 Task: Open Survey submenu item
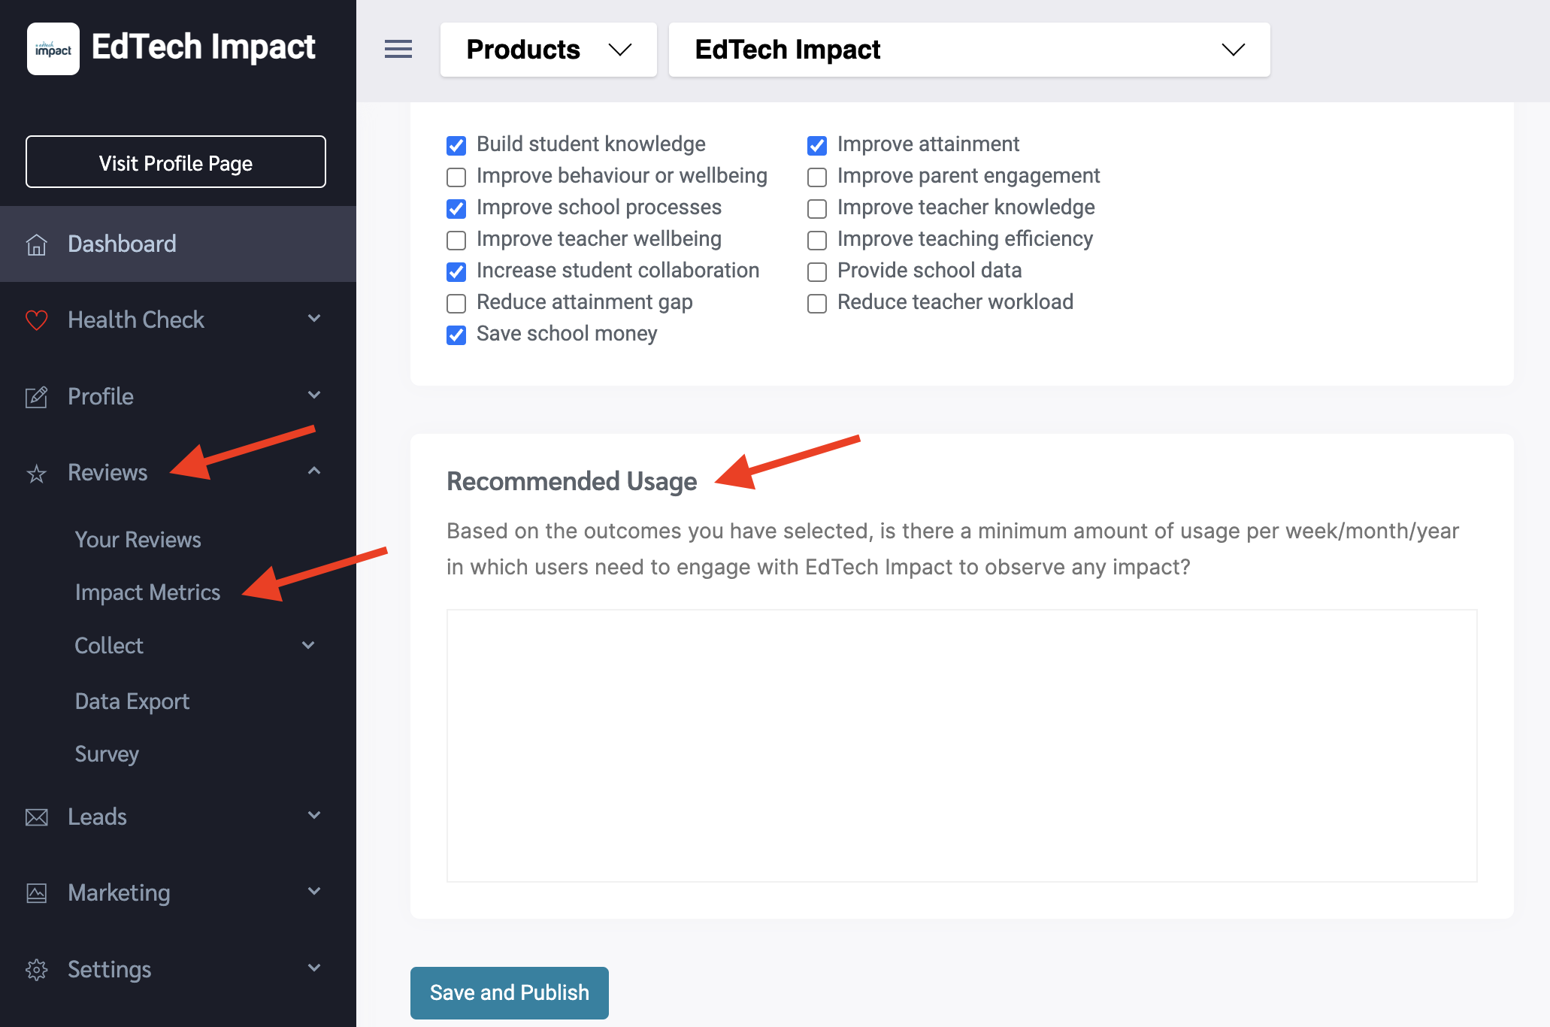[107, 754]
